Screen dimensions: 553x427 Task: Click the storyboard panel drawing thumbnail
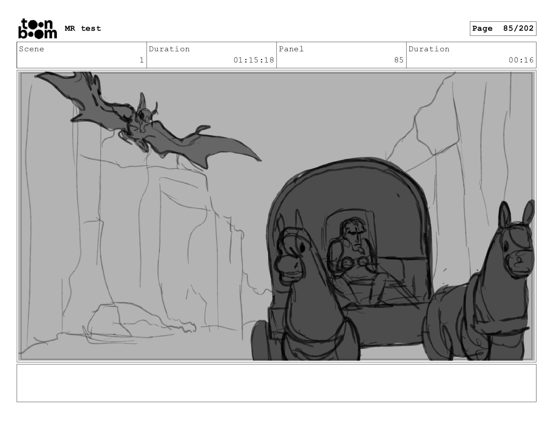tap(276, 216)
